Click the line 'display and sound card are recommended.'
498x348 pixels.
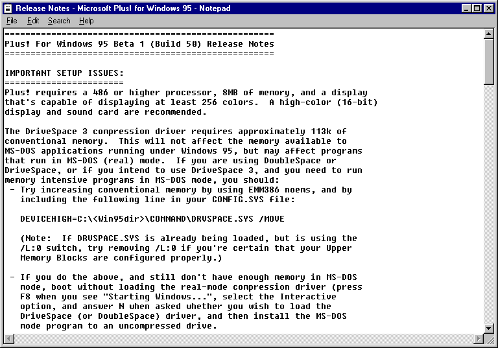(106, 112)
